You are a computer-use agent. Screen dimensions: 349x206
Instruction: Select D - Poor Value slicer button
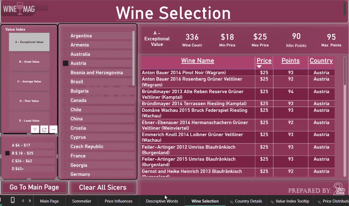29,101
